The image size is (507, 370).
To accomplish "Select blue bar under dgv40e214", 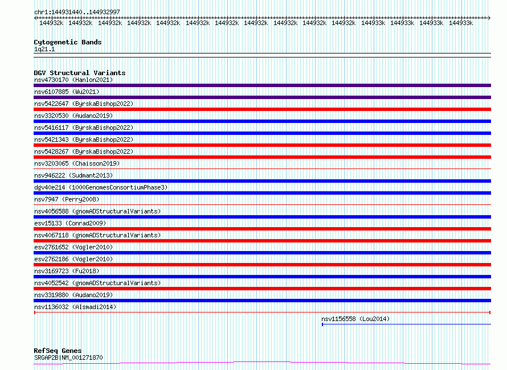I will 262,193.
